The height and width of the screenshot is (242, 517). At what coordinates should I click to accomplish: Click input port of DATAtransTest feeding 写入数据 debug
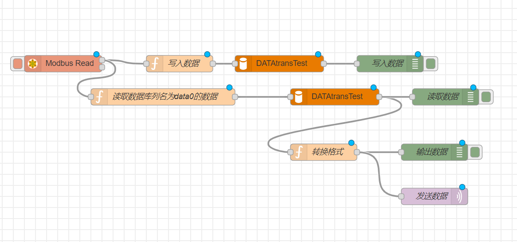(235, 64)
